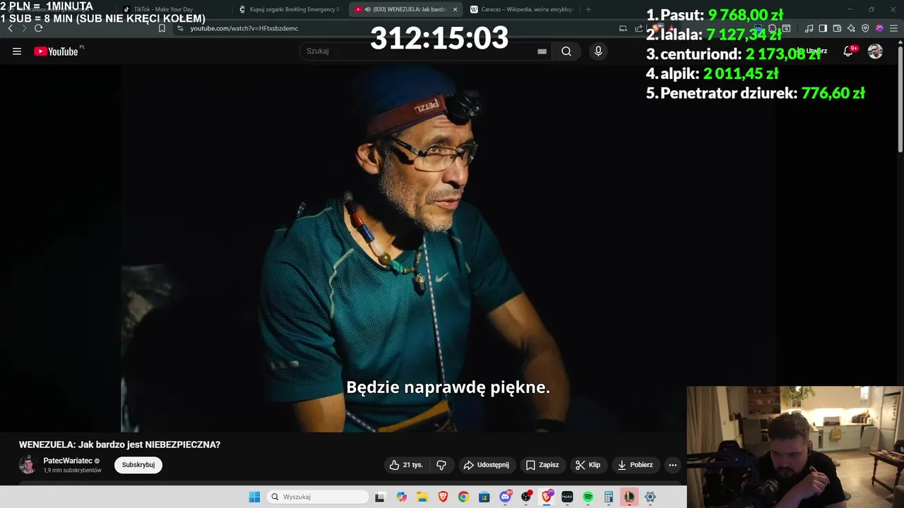
Task: Click the video title WENEZUELA: Jak bardzo jest NIEBEZPIECZNA?
Action: pos(119,445)
